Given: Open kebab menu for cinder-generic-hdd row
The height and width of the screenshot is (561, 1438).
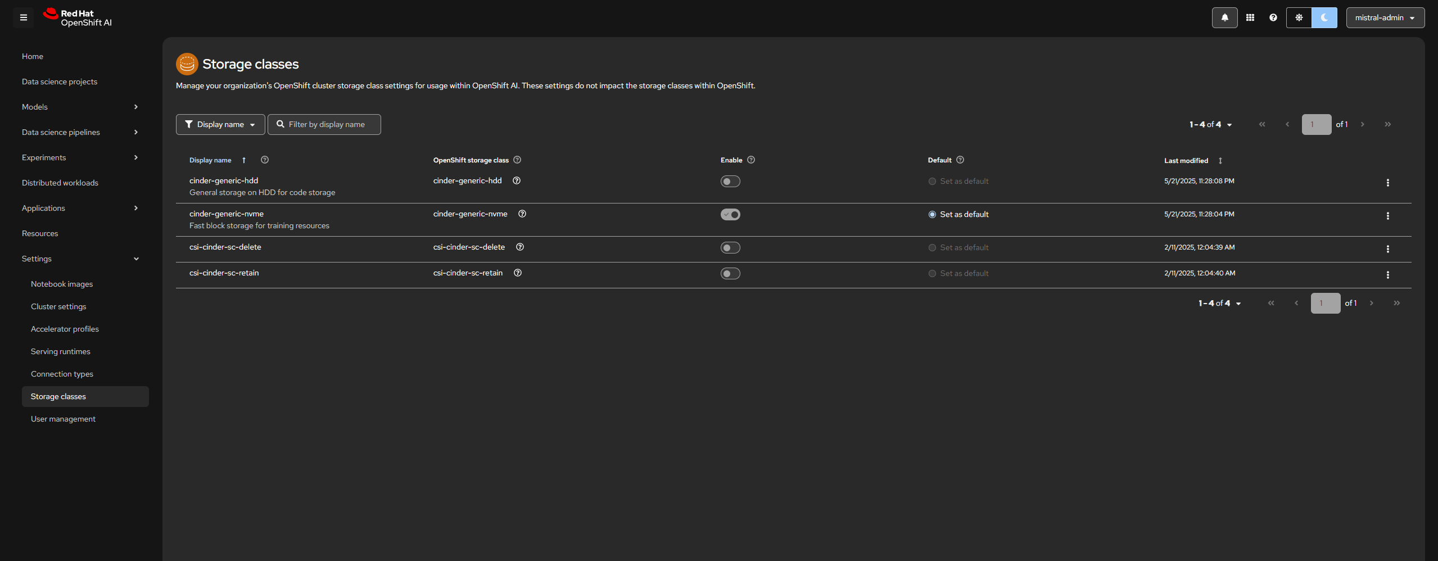Looking at the screenshot, I should [x=1388, y=183].
